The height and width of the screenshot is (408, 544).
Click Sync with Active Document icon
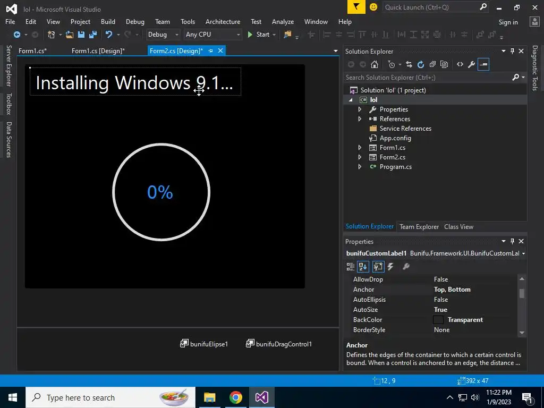click(x=409, y=64)
